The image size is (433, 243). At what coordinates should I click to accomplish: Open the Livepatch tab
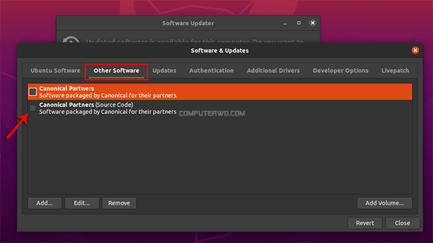pos(395,70)
